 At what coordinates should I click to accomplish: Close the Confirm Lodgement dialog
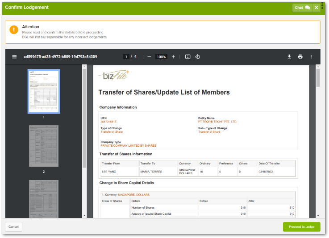[x=316, y=8]
